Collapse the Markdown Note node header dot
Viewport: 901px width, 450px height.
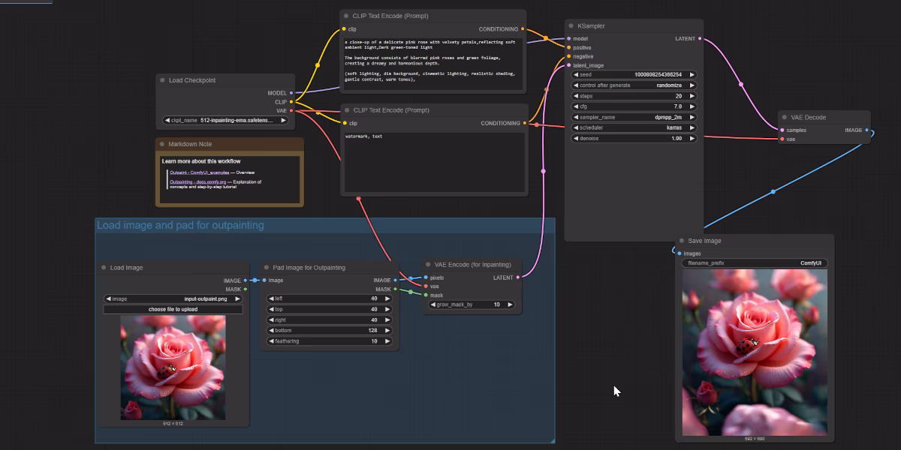click(x=162, y=144)
